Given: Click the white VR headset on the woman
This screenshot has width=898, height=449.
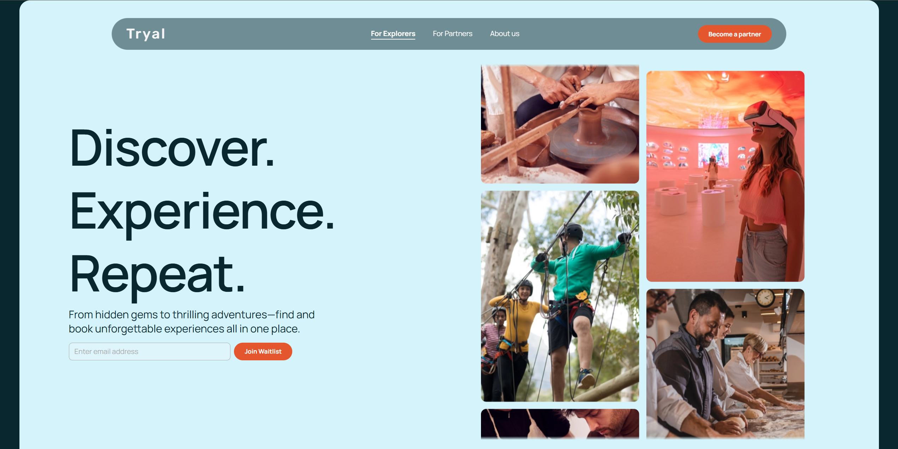Looking at the screenshot, I should 769,115.
